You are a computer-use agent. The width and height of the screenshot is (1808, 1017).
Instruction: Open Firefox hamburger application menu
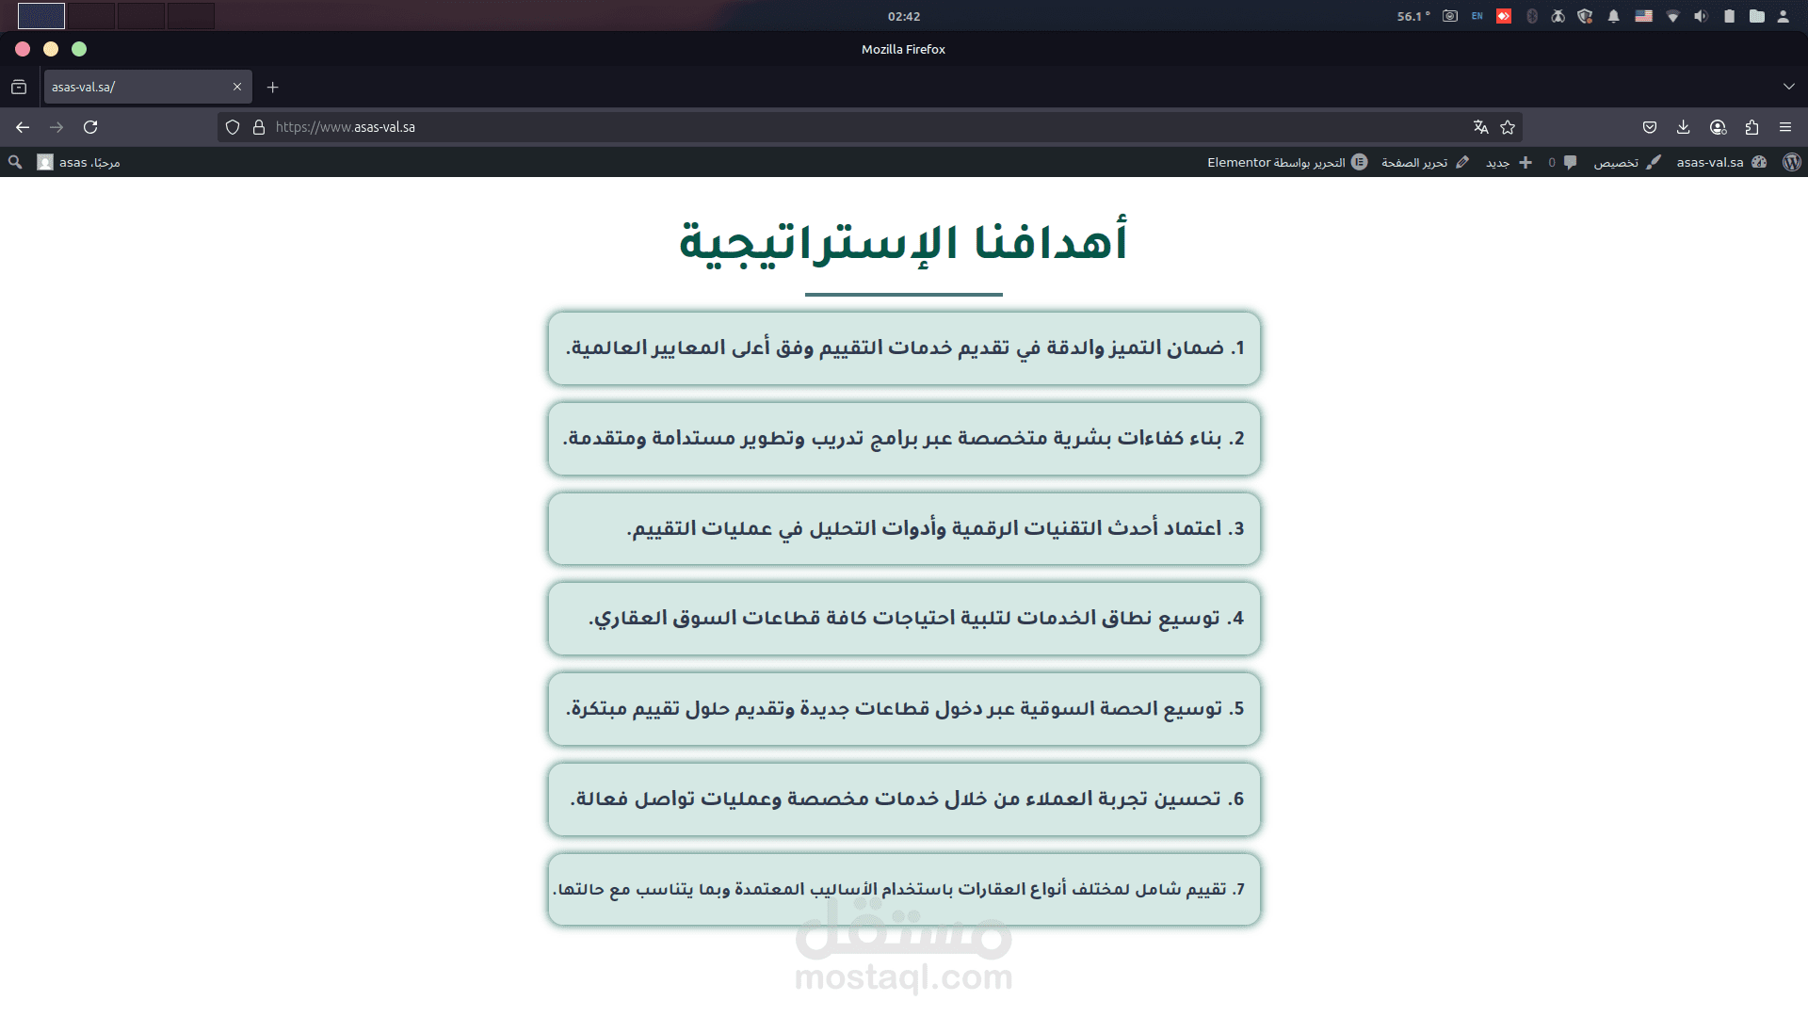[1785, 127]
